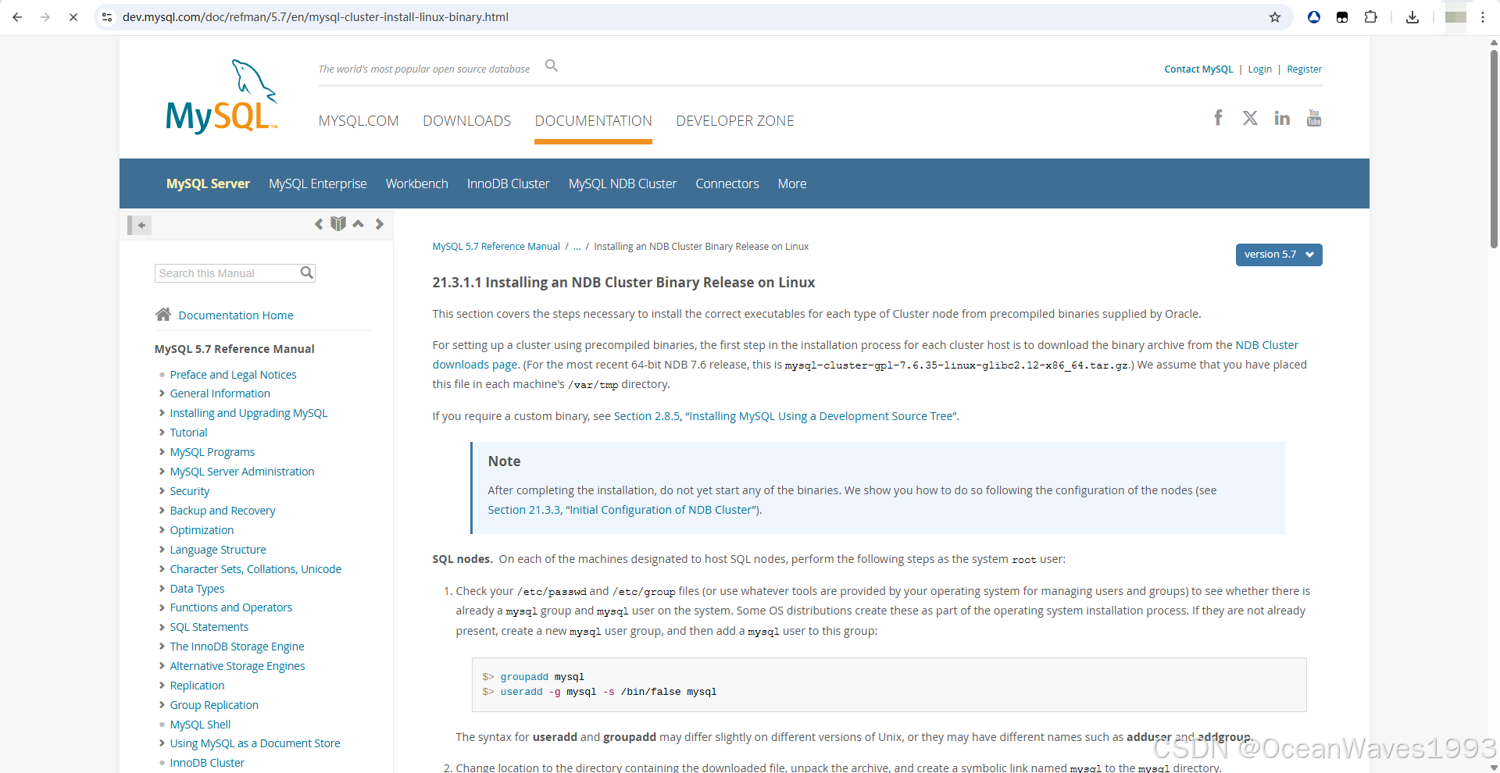Expand the MySQL Programs chevron
The height and width of the screenshot is (773, 1500).
(x=162, y=452)
